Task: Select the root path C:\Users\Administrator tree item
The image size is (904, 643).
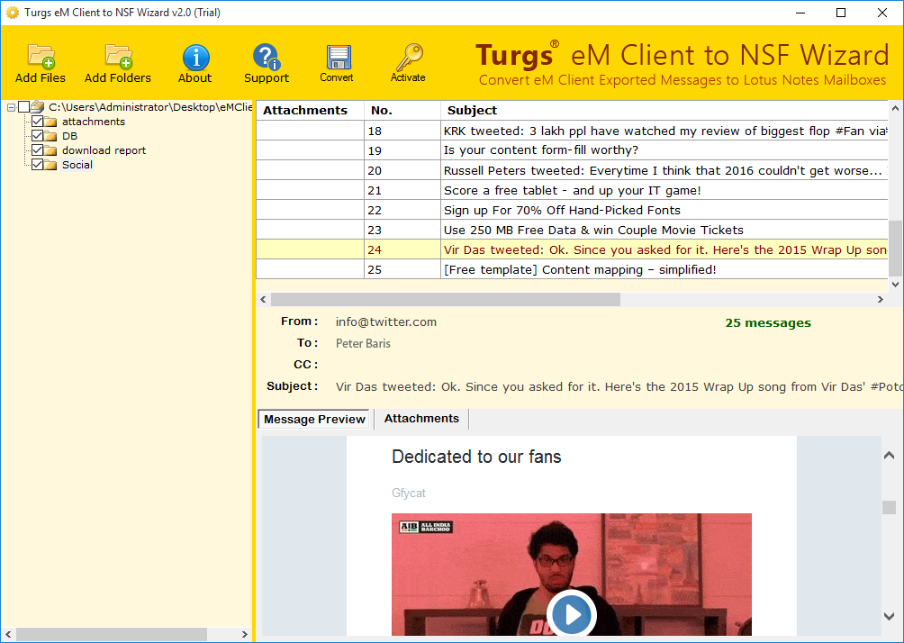Action: 150,107
